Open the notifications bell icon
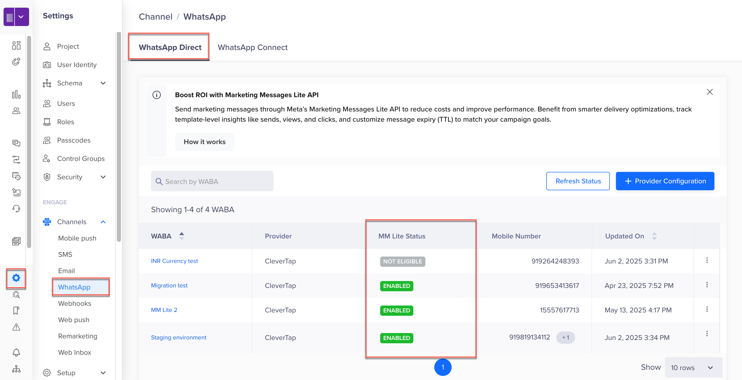Screen dimensions: 742x380 click(x=16, y=352)
